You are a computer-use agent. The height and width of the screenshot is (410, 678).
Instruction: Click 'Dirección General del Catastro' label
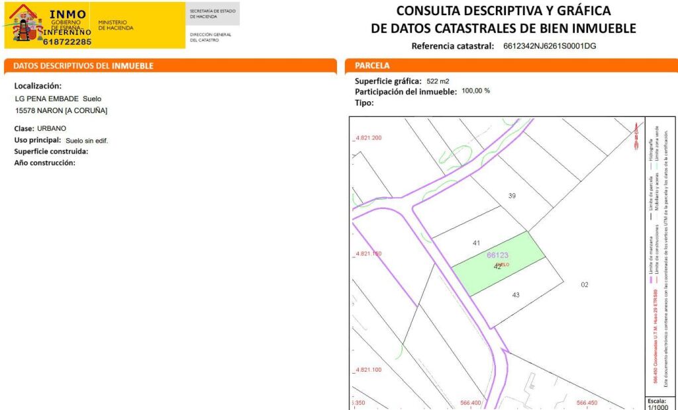pyautogui.click(x=211, y=37)
